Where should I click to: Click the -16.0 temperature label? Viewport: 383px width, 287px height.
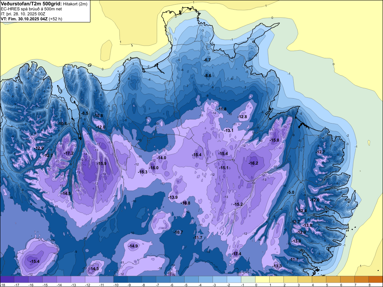(154, 168)
